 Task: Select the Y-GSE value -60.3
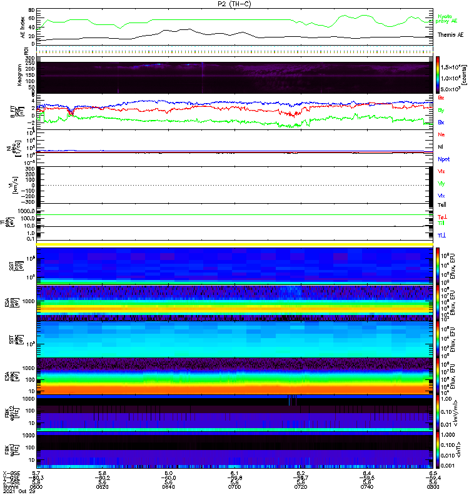tap(36, 477)
